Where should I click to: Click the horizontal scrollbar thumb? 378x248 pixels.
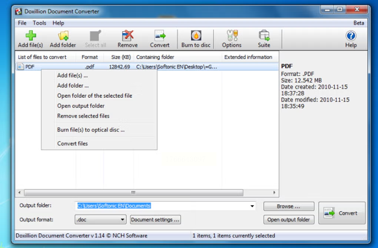pos(133,192)
